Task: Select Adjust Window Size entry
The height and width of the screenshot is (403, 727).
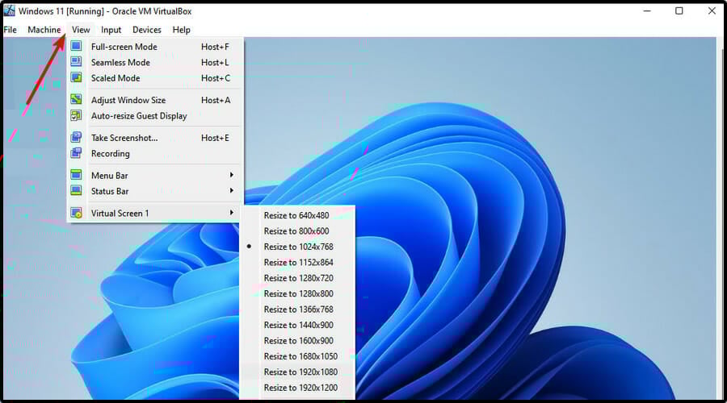Action: (155, 100)
